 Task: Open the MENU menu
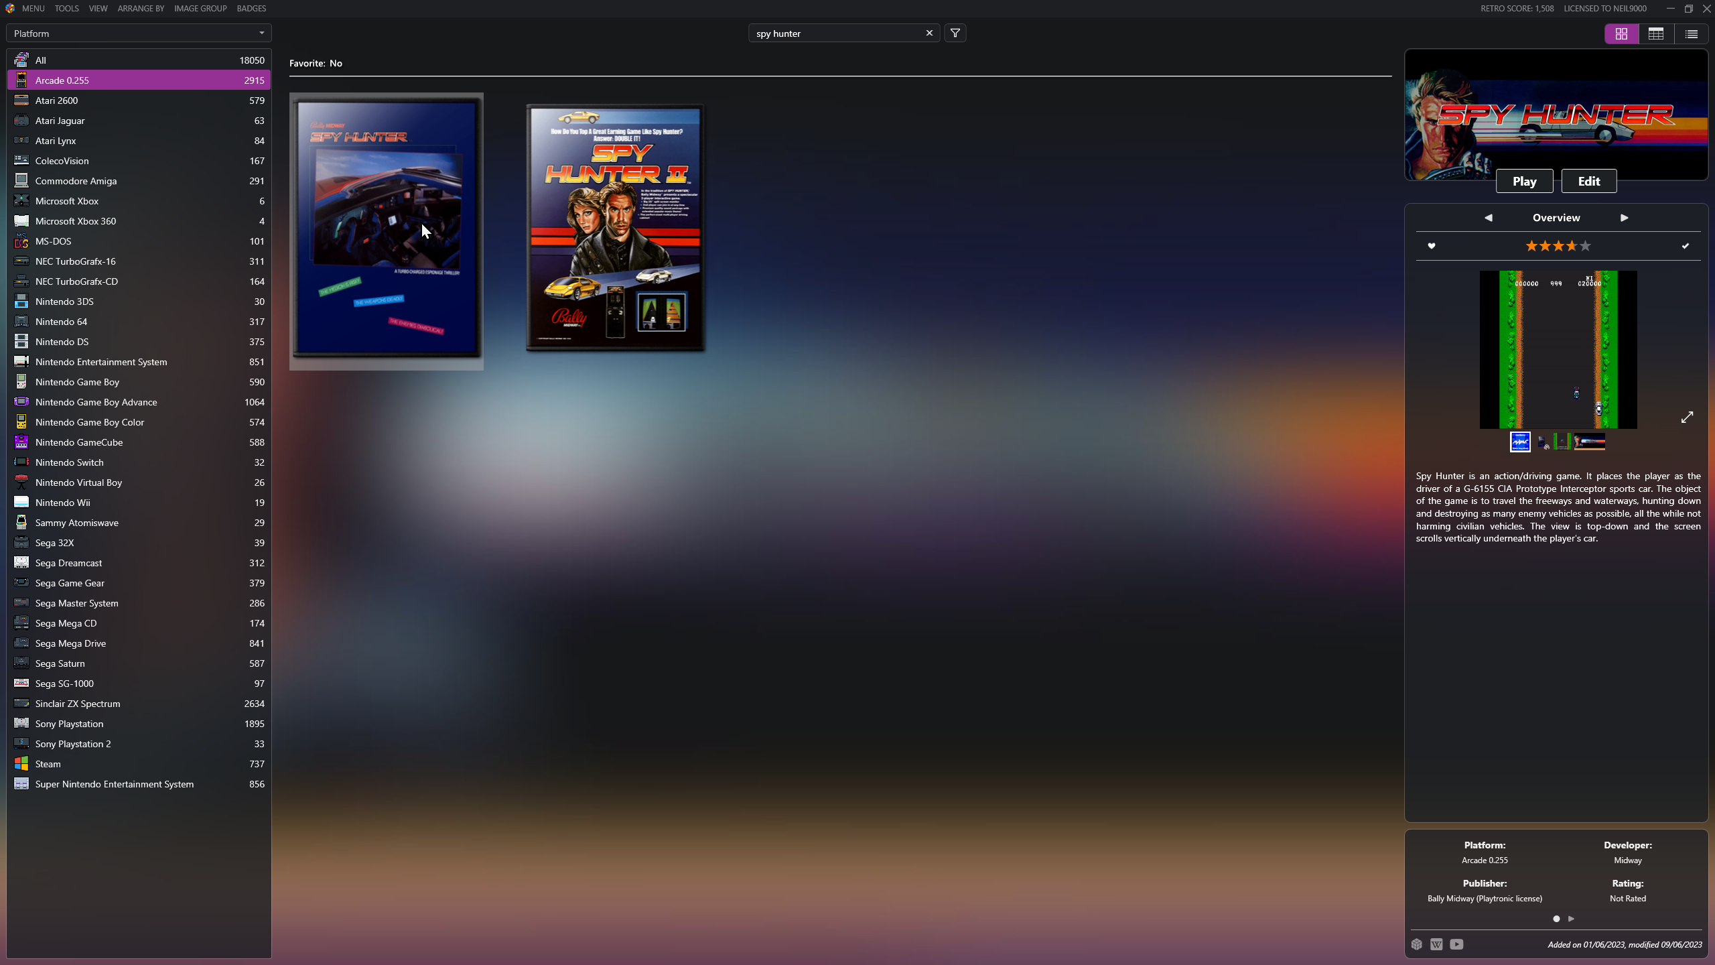[x=33, y=9]
